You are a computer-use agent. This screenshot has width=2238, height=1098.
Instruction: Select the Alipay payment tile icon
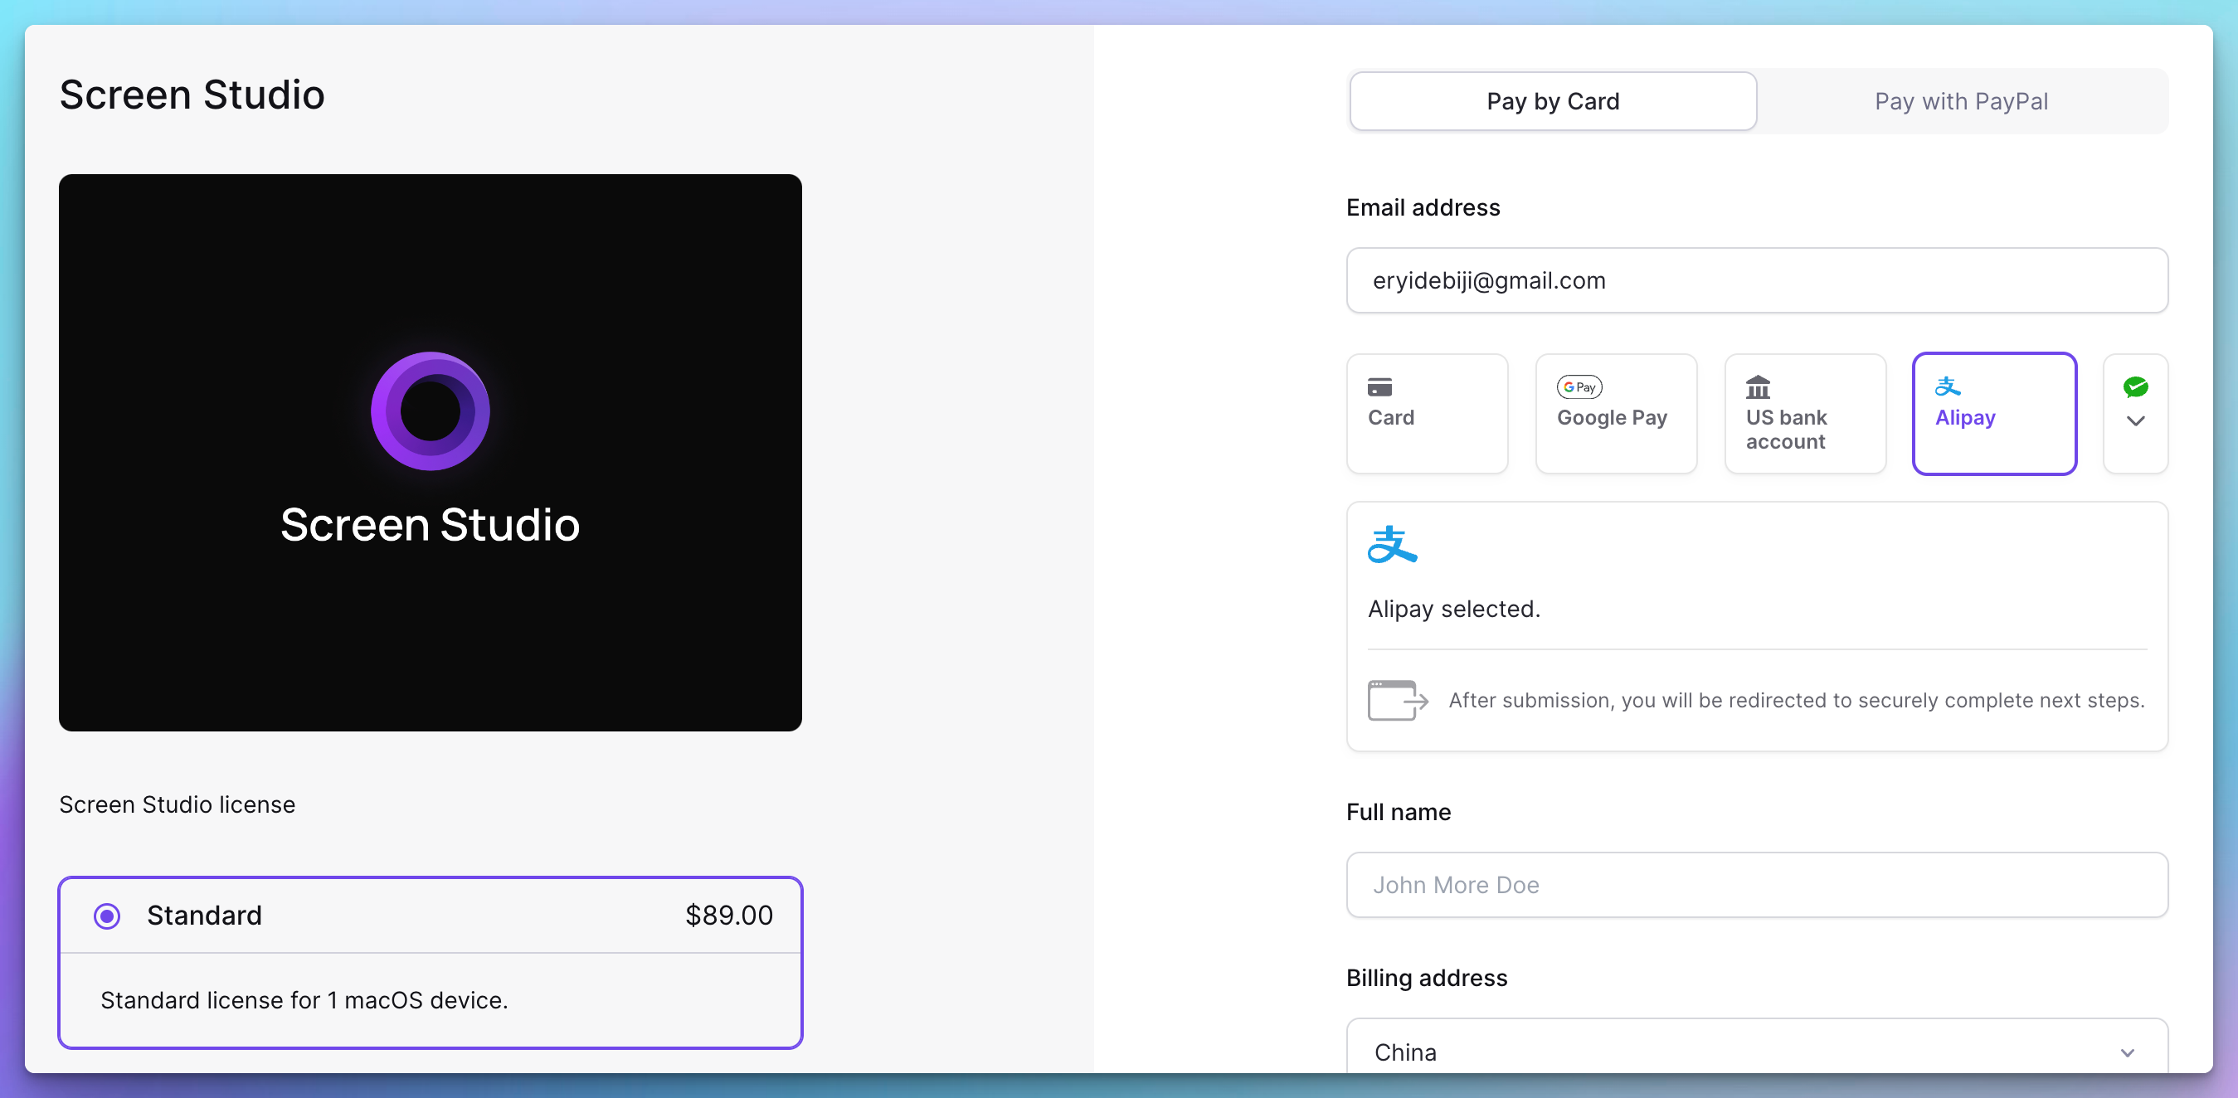pyautogui.click(x=1948, y=386)
